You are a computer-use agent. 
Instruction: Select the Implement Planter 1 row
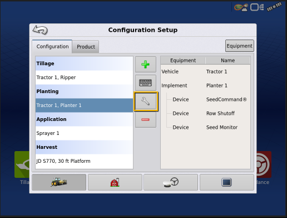[205, 85]
